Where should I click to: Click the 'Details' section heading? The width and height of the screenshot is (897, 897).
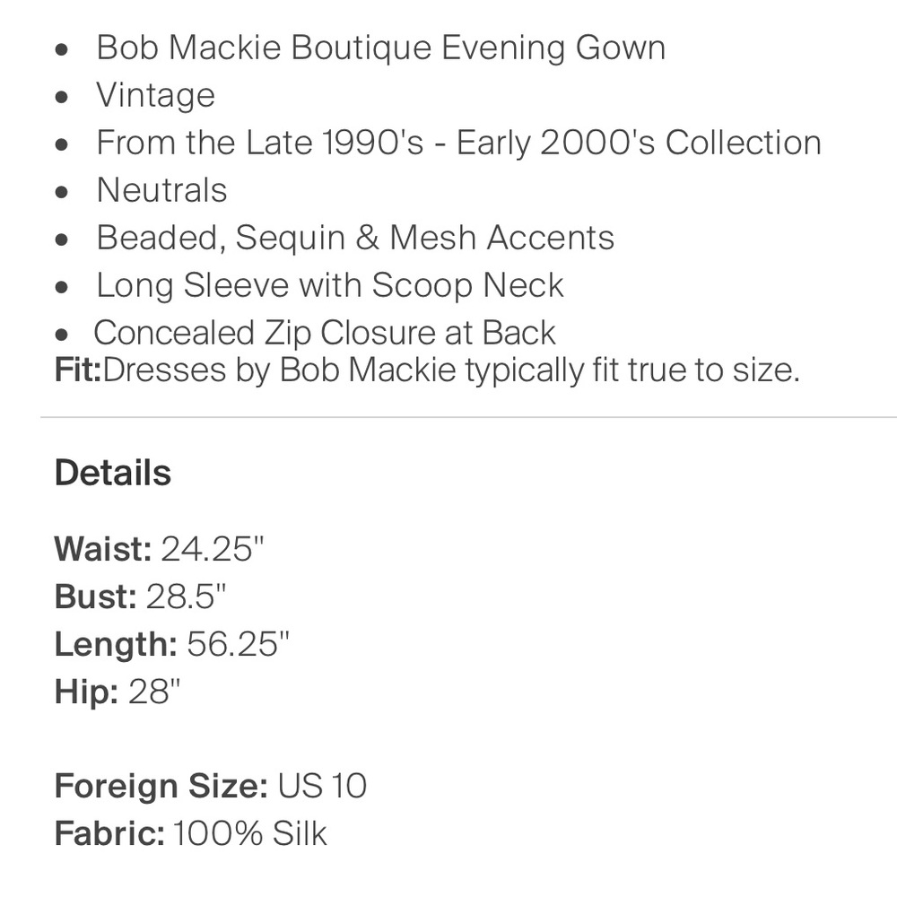point(112,473)
